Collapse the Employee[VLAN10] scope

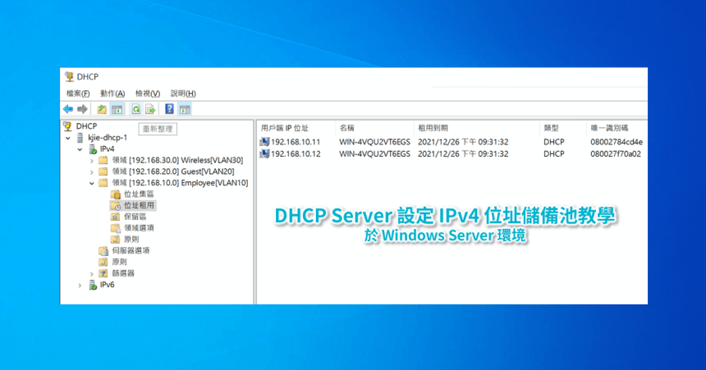click(91, 183)
